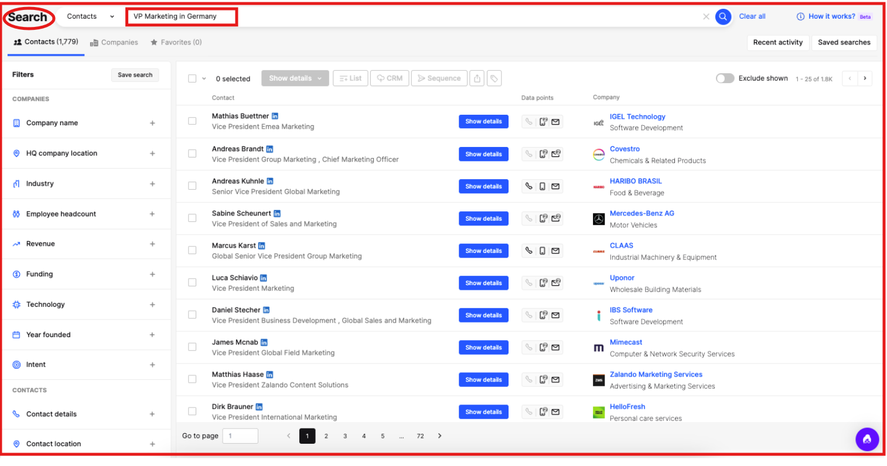Click the blue search magnifier button
This screenshot has width=887, height=466.
point(723,16)
